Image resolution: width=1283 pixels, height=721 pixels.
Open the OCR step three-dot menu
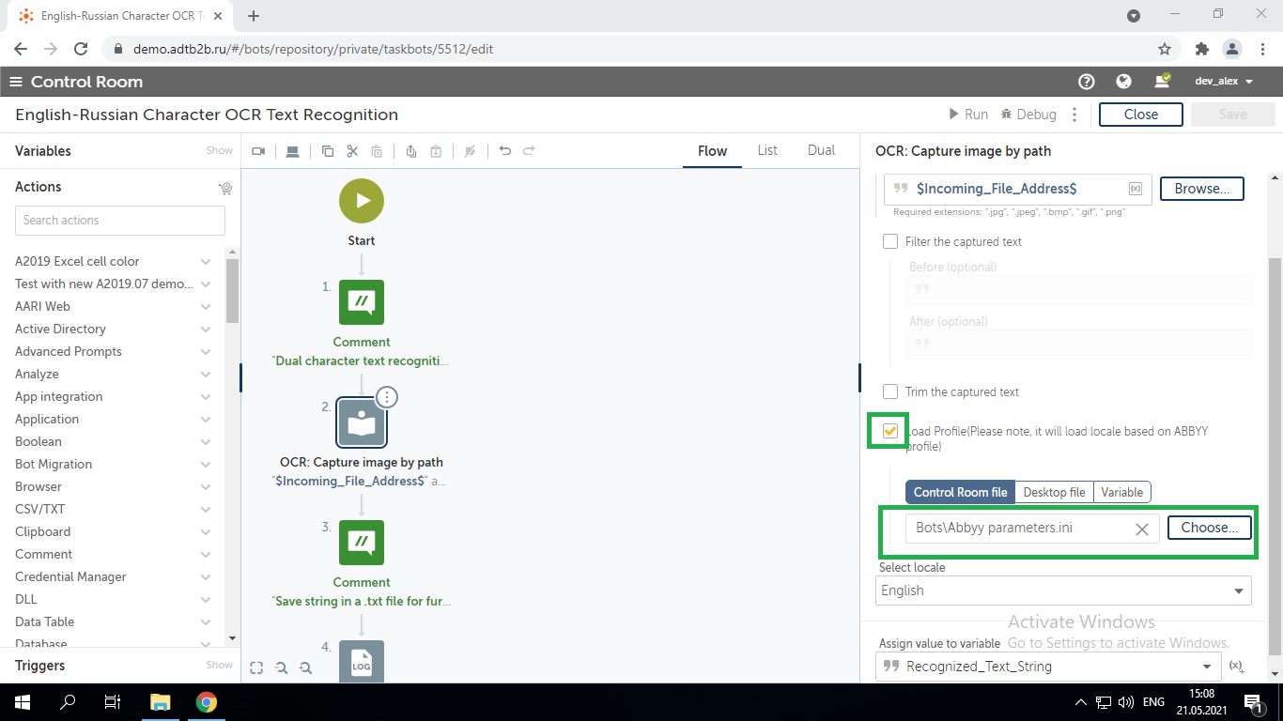[387, 397]
